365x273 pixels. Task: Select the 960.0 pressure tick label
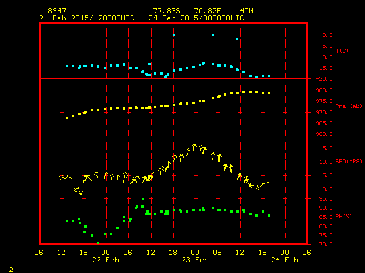tap(325, 134)
